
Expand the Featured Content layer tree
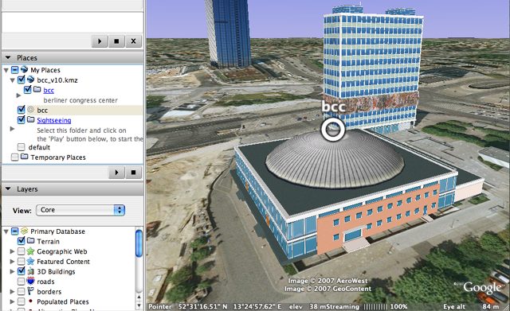pos(12,262)
